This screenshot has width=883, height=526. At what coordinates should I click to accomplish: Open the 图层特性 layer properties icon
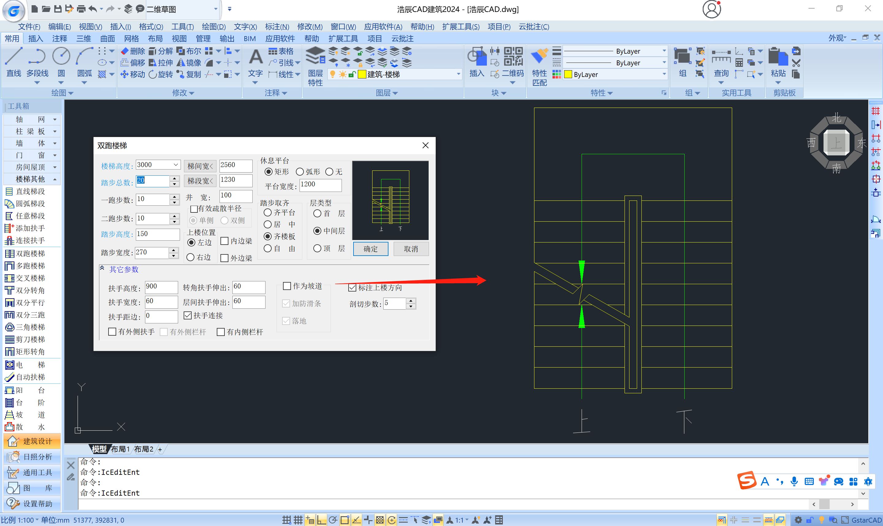315,57
